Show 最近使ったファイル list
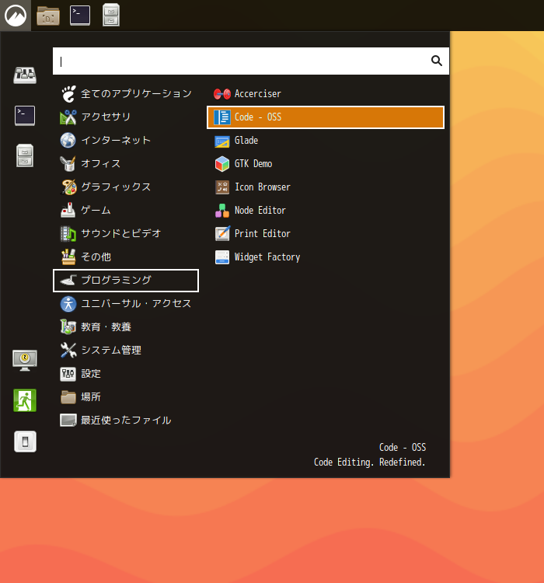Screen dimensions: 544x583 [x=126, y=421]
